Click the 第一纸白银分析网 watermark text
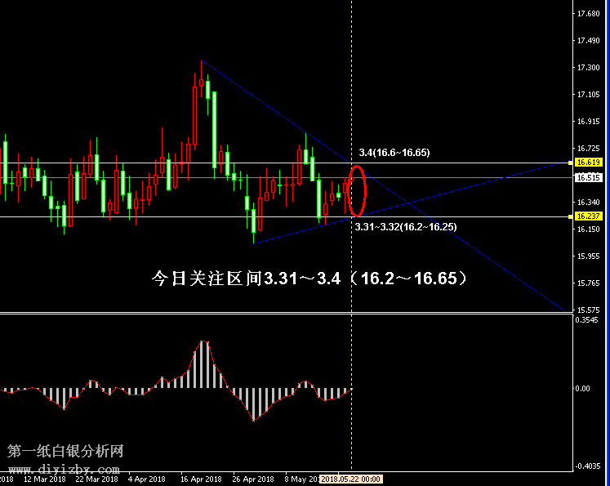This screenshot has width=610, height=486. point(65,452)
